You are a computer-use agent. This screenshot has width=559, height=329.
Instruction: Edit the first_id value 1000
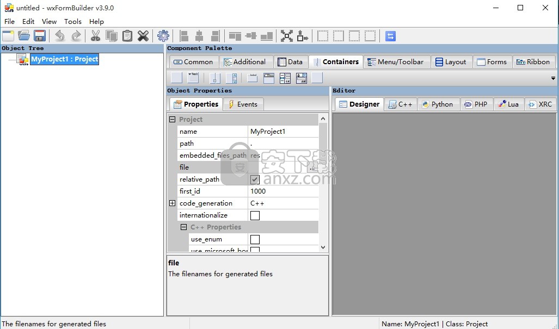point(283,191)
